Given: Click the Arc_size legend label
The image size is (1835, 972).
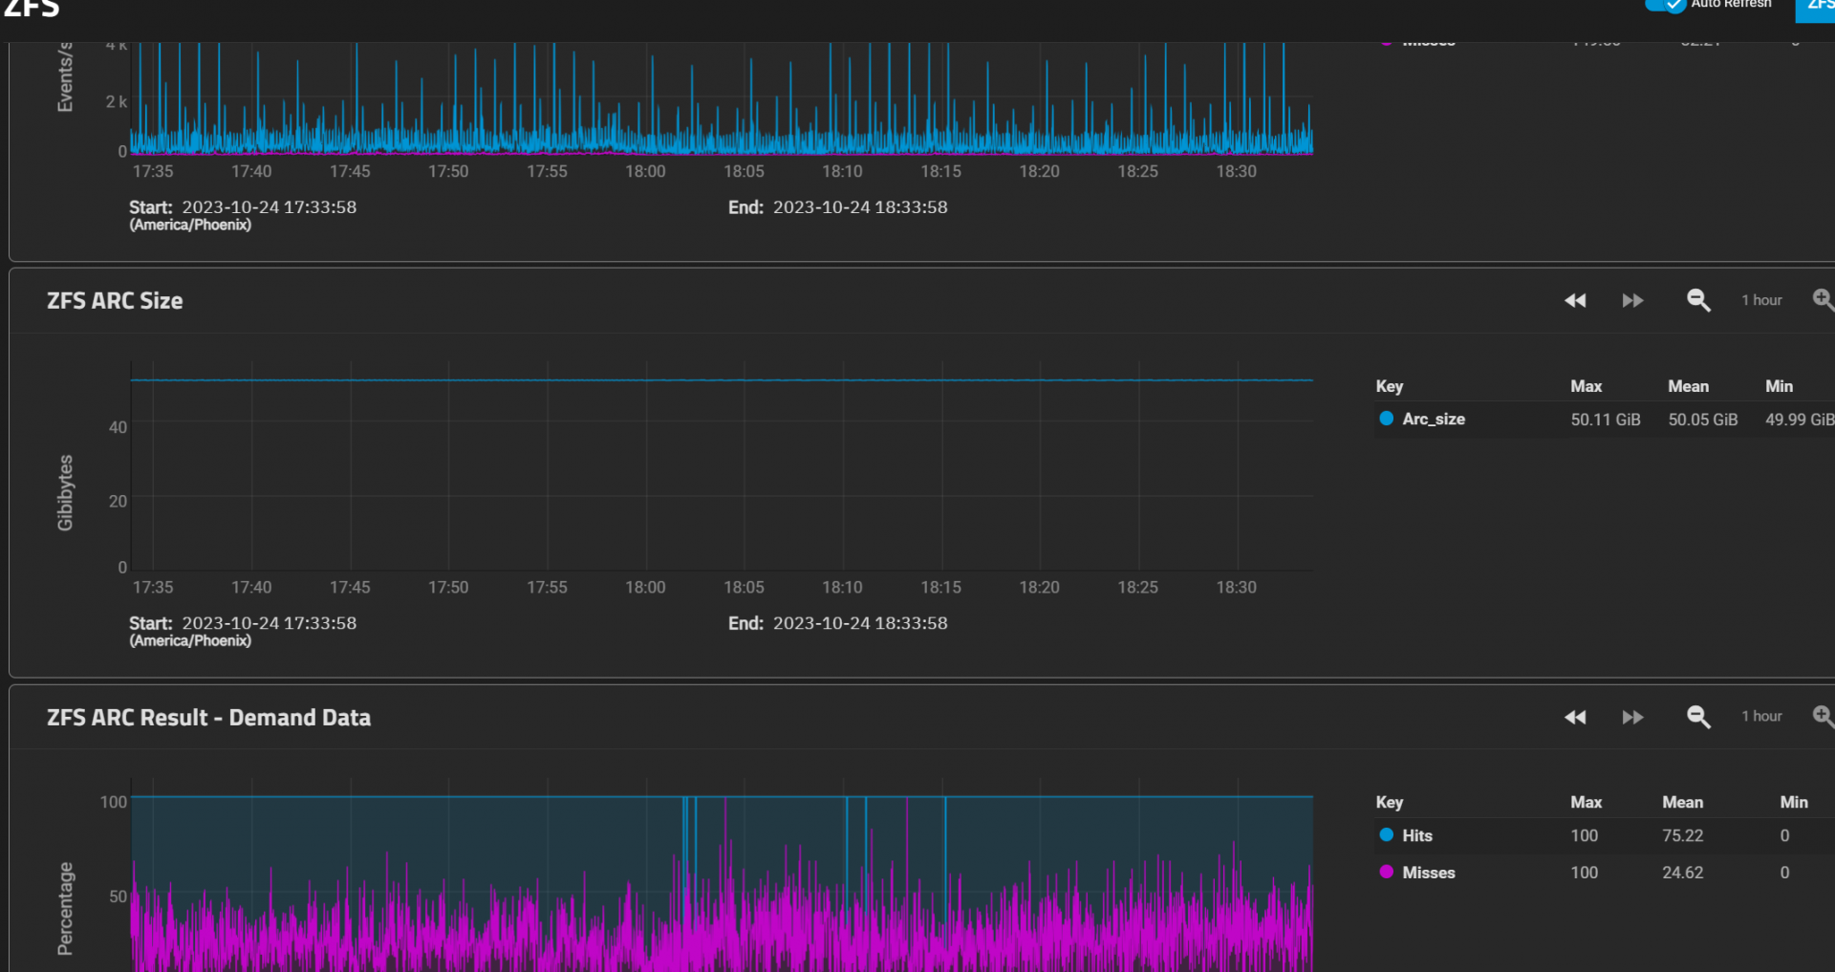Looking at the screenshot, I should [1434, 419].
